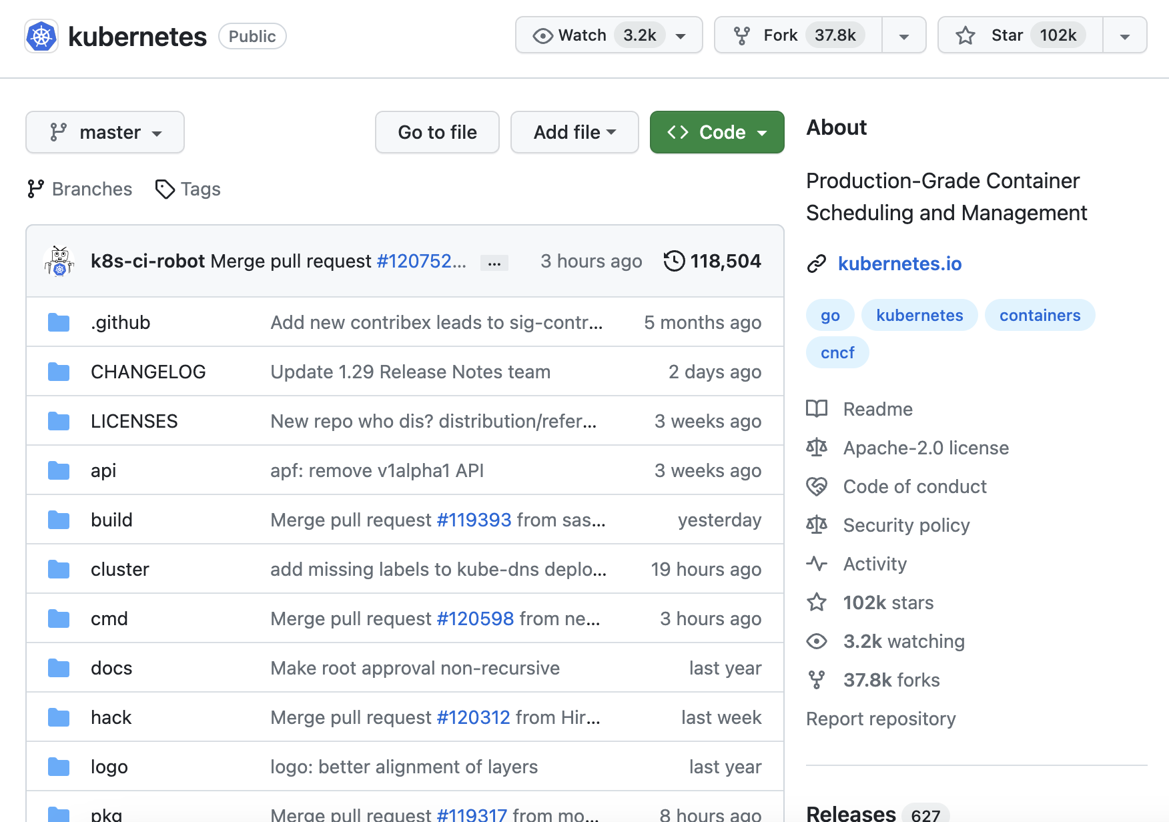Click the Code of conduct heart icon
Viewport: 1169px width, 822px height.
[817, 486]
